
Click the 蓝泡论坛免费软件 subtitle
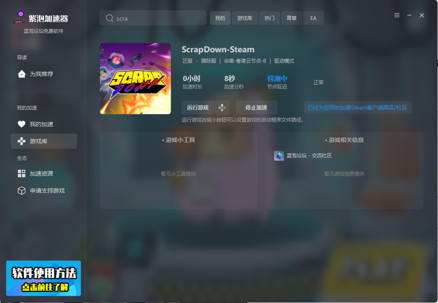(x=44, y=31)
